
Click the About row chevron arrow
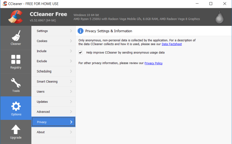click(x=71, y=132)
